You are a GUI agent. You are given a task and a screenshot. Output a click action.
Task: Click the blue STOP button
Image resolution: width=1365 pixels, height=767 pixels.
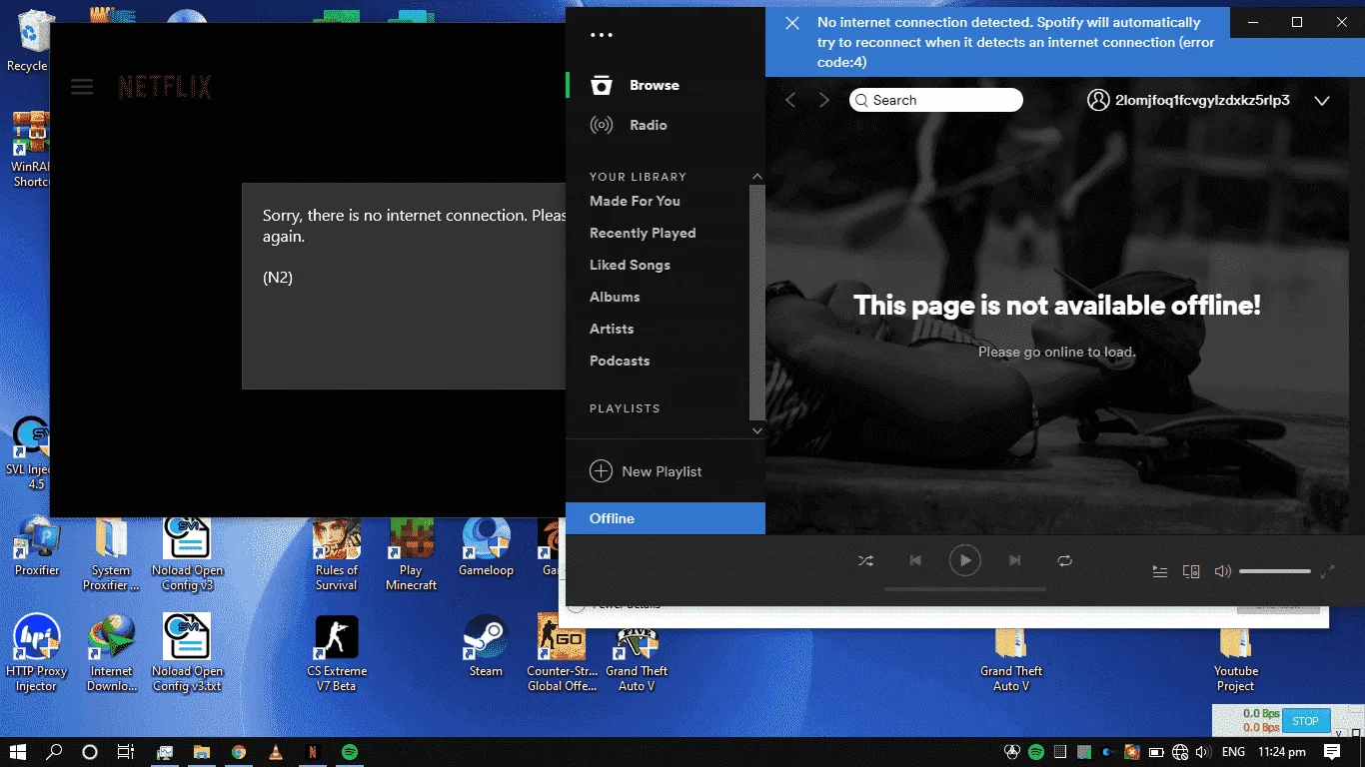1305,721
